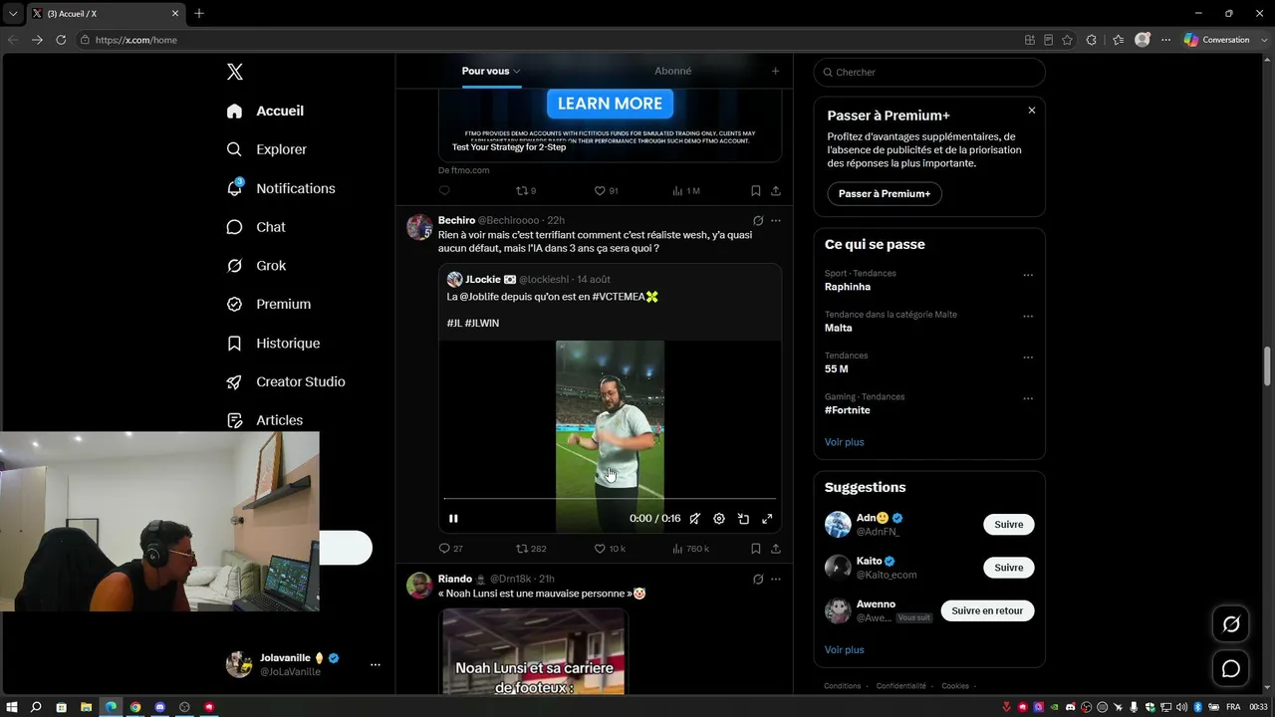Show more trends with Voir plus

[x=845, y=442]
